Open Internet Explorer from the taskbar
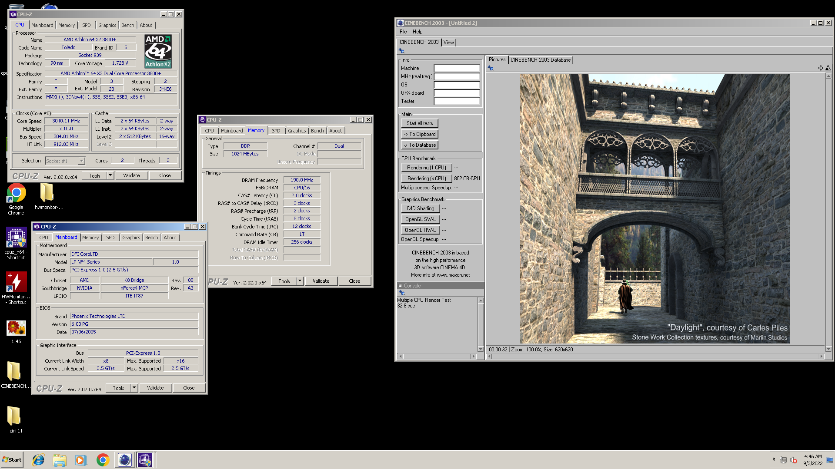 pos(38,460)
